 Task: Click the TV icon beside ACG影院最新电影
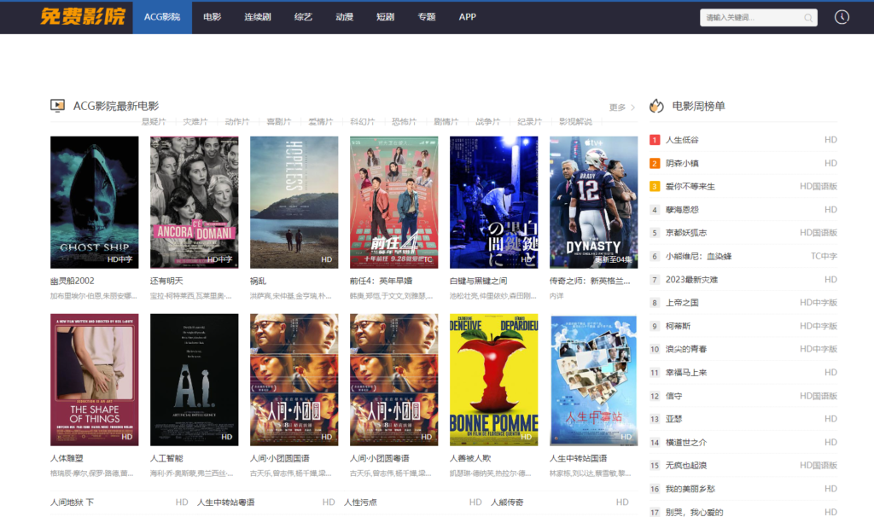pyautogui.click(x=58, y=107)
